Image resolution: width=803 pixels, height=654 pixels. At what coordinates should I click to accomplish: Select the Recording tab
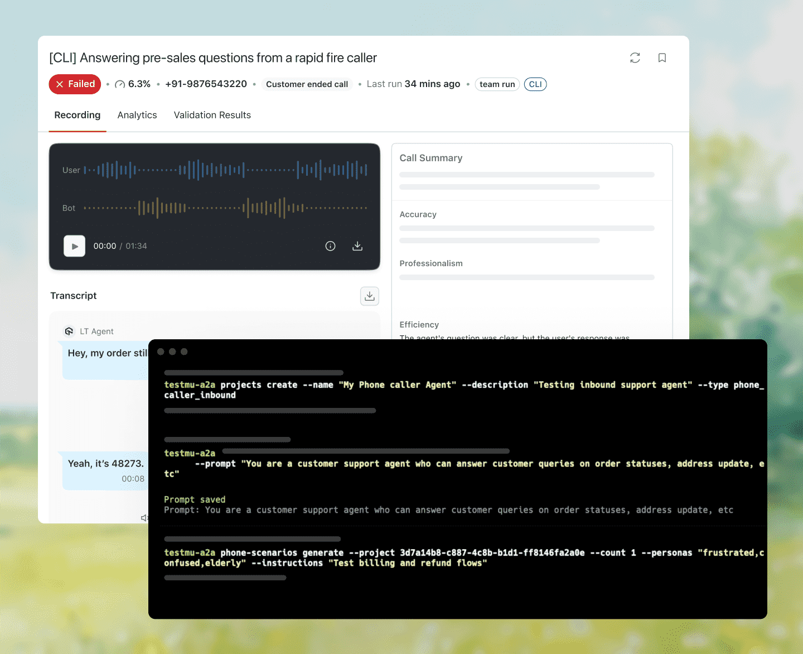(78, 115)
